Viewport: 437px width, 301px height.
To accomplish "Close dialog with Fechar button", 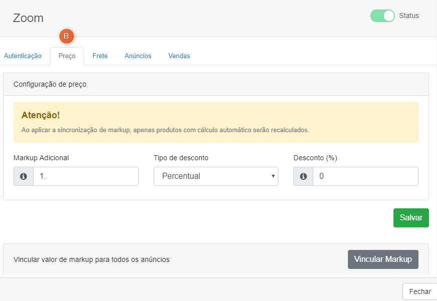I will [x=419, y=291].
